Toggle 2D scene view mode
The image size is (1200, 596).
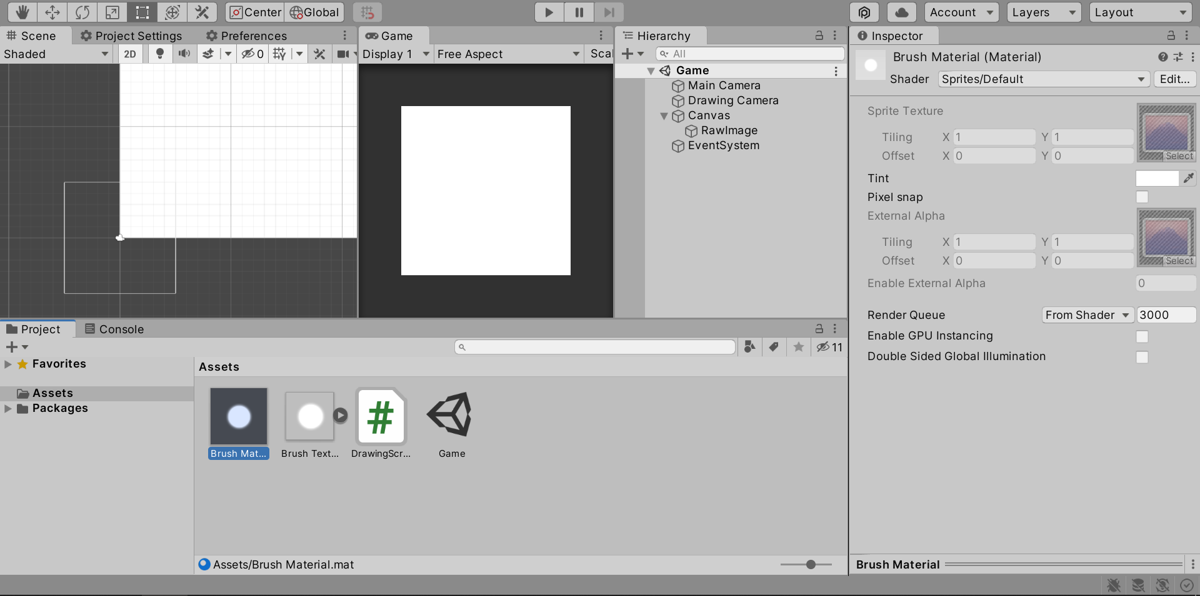(130, 54)
